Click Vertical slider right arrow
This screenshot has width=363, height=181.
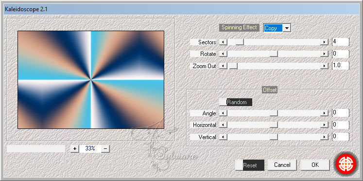324,137
